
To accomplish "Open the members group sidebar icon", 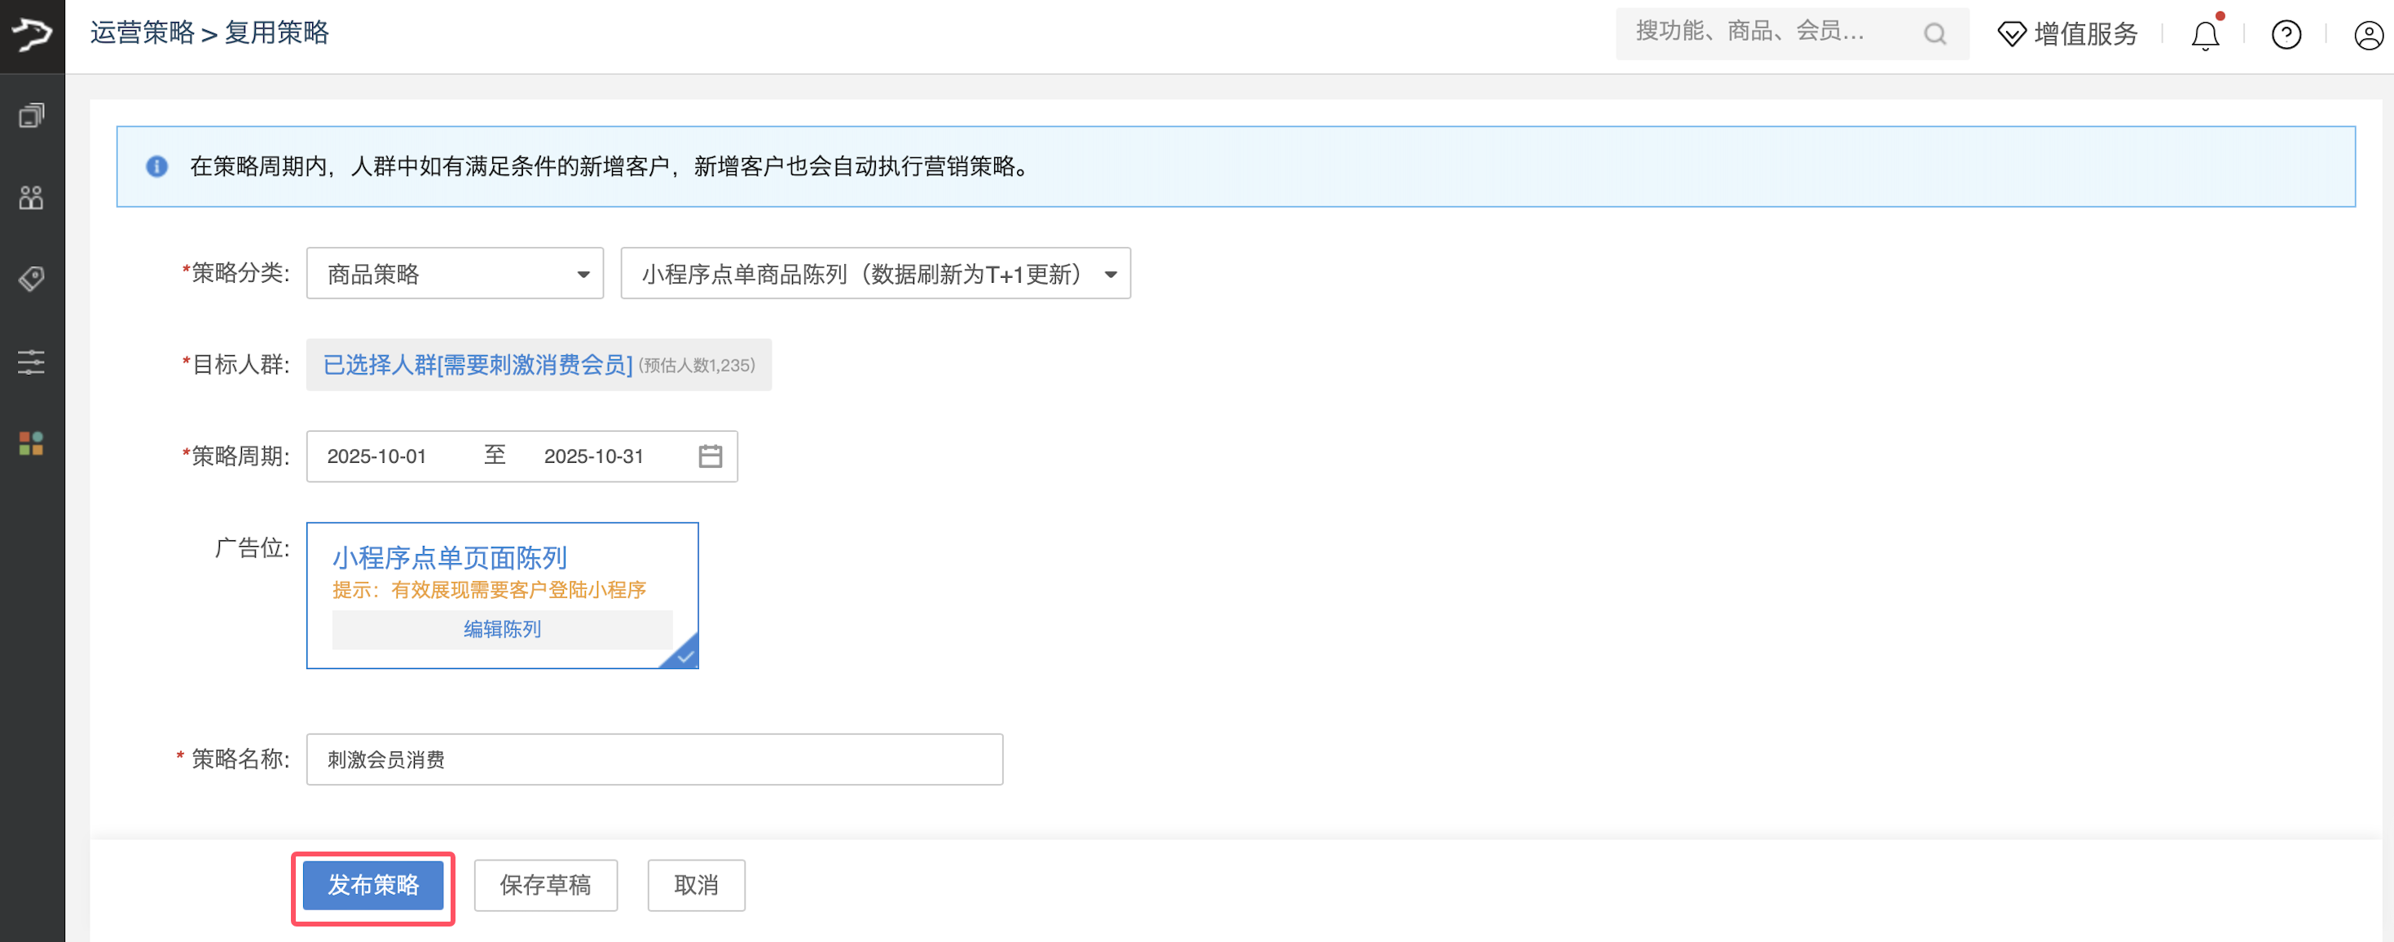I will [x=32, y=197].
